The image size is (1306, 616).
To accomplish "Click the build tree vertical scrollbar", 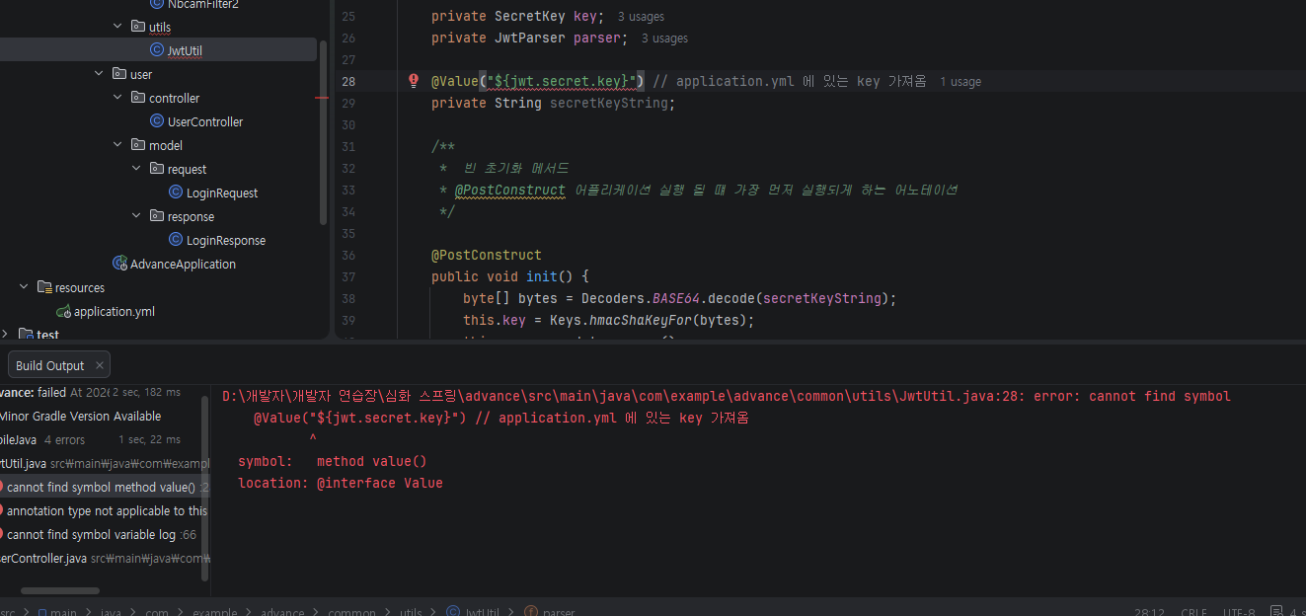I will [x=205, y=488].
